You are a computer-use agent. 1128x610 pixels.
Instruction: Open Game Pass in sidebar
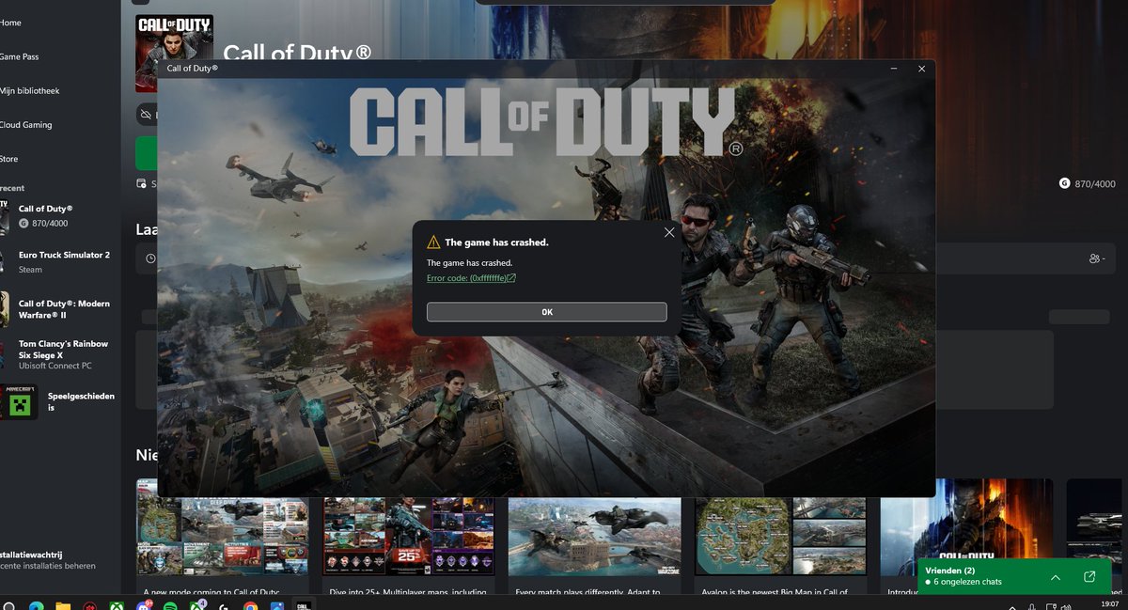[19, 56]
